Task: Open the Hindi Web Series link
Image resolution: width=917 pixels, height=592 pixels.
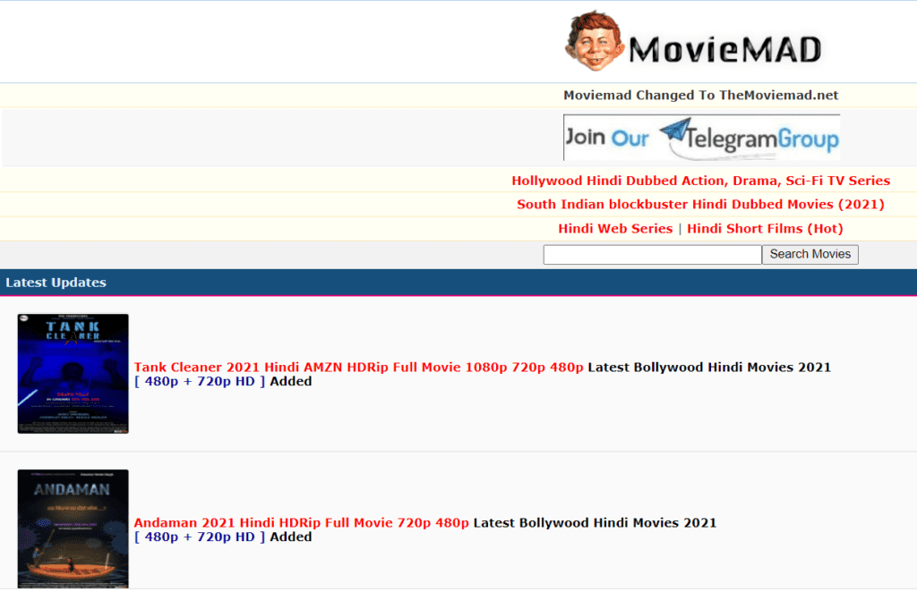Action: click(615, 229)
